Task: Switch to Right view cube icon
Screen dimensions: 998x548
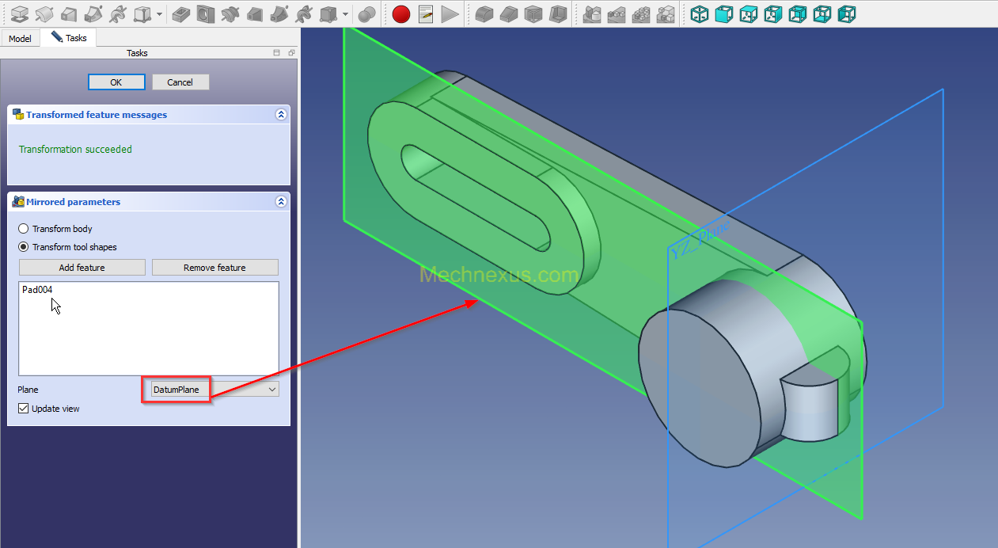Action: click(x=772, y=13)
